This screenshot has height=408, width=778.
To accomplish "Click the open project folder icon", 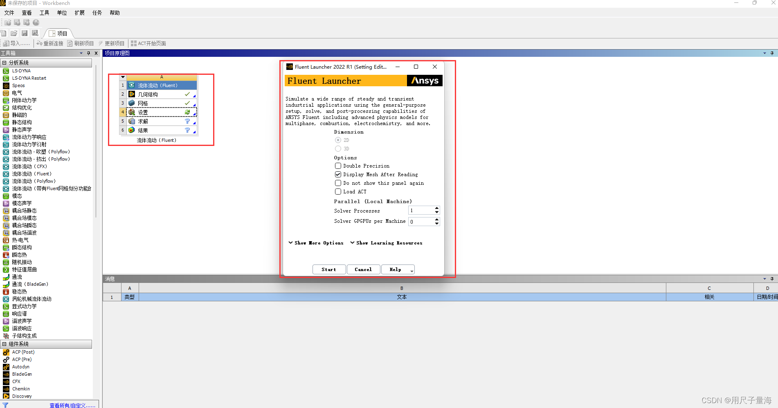I will tap(14, 33).
